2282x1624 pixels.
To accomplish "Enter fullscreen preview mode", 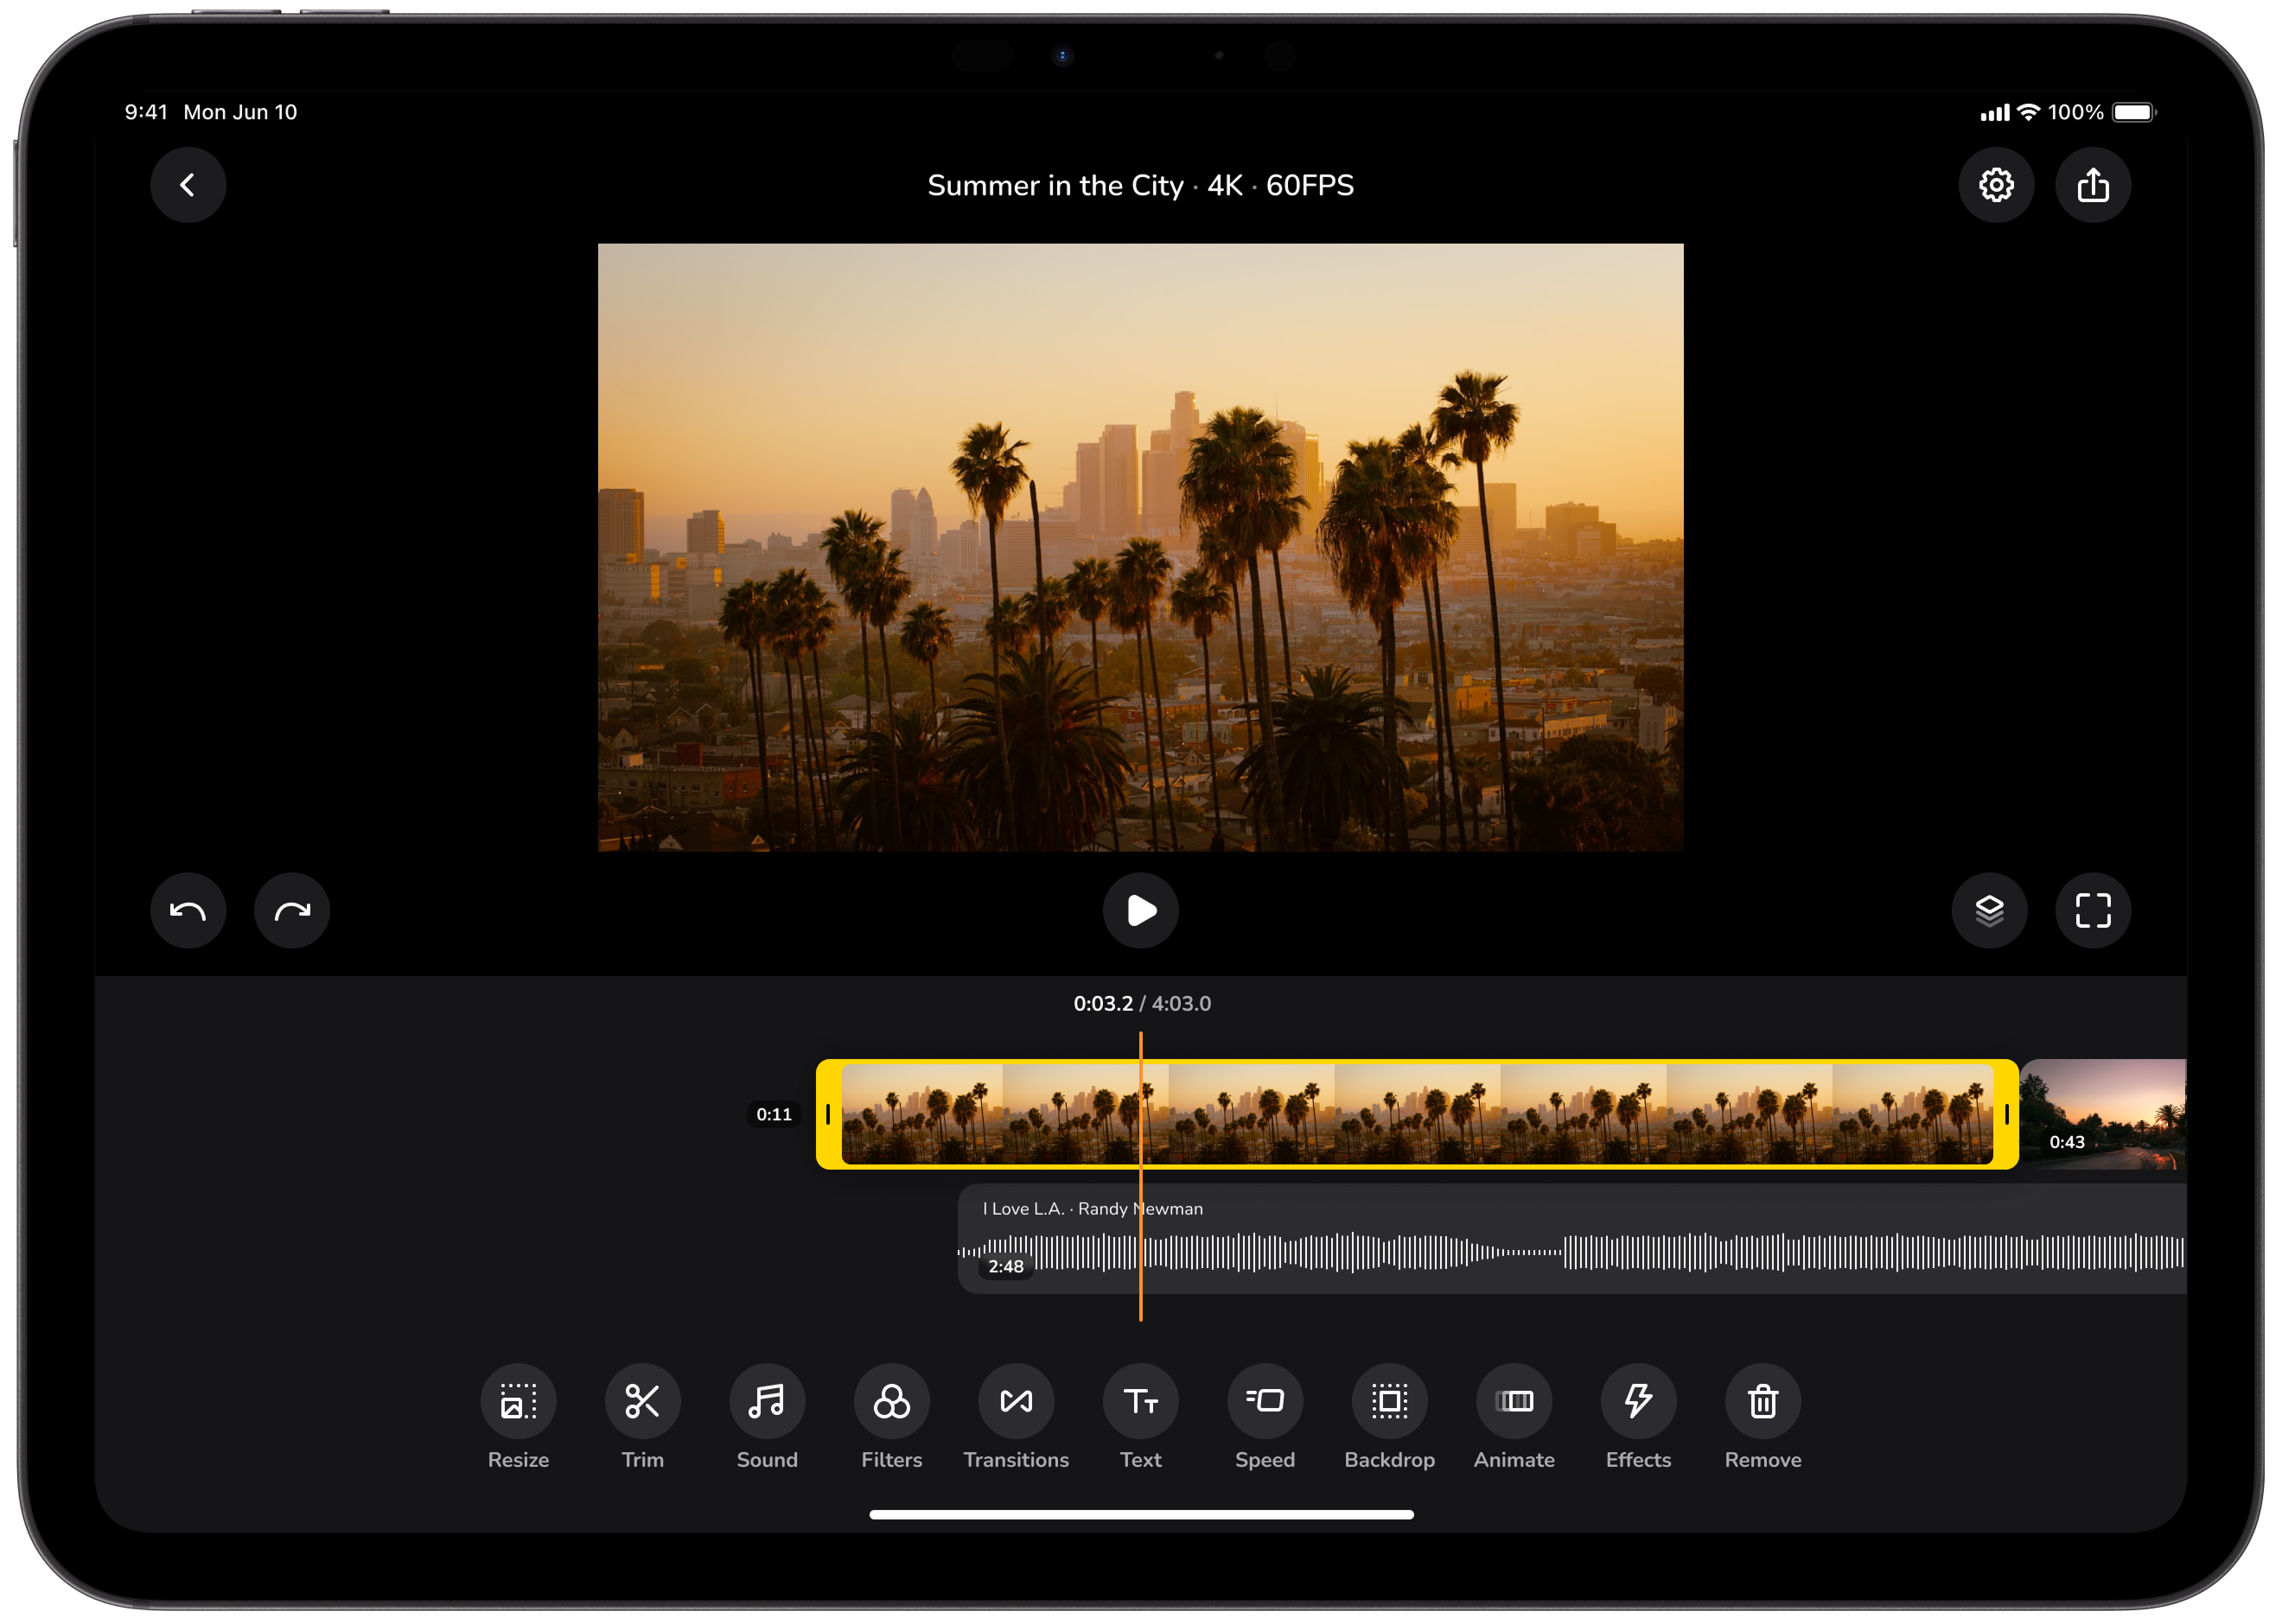I will [x=2093, y=910].
